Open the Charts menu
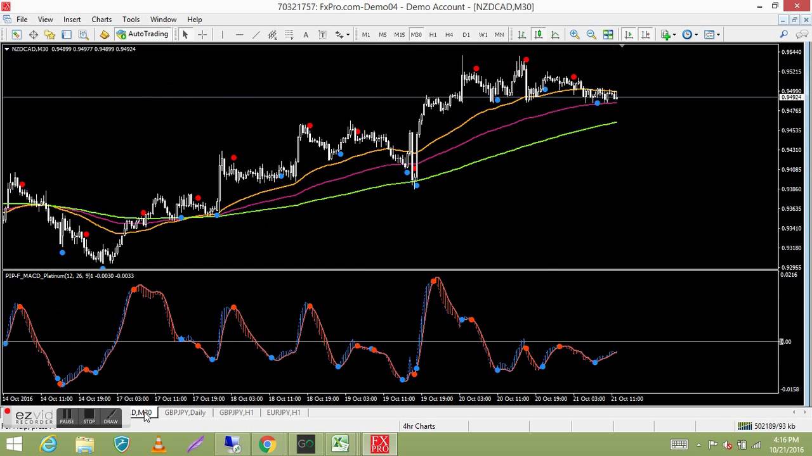Viewport: 812px width, 456px height. click(101, 20)
